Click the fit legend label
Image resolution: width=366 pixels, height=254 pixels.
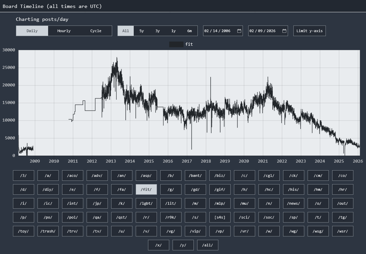189,44
